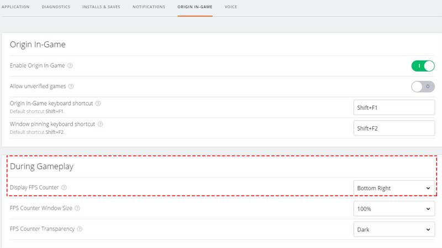Click the Shift+F2 window pinning field
442x248 pixels.
pos(394,128)
